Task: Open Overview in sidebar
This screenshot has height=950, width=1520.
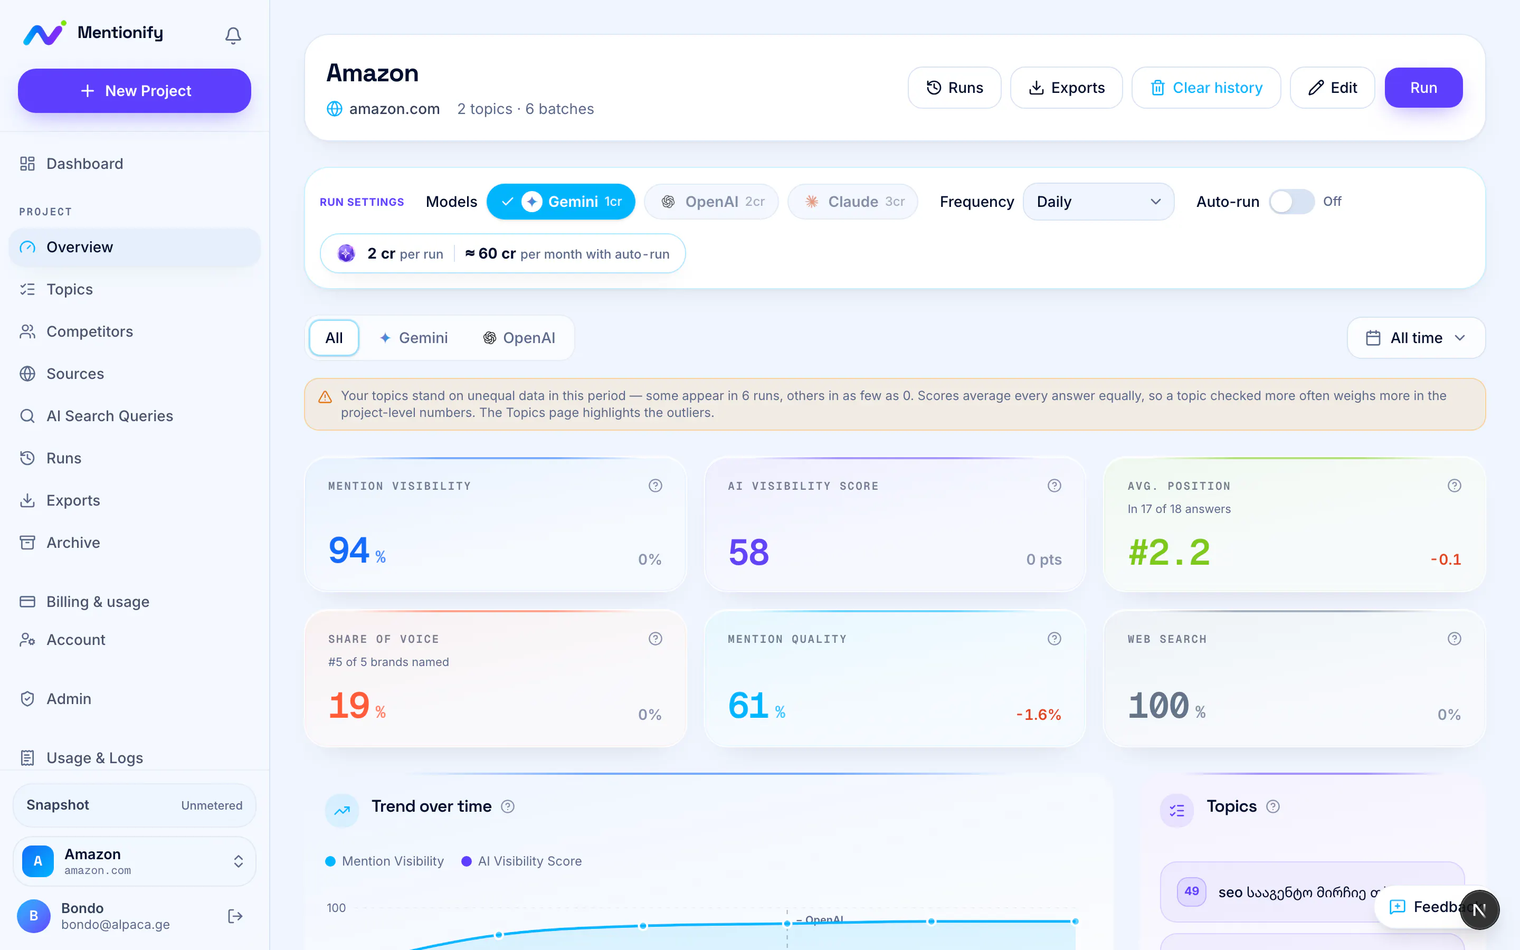Action: [x=135, y=248]
